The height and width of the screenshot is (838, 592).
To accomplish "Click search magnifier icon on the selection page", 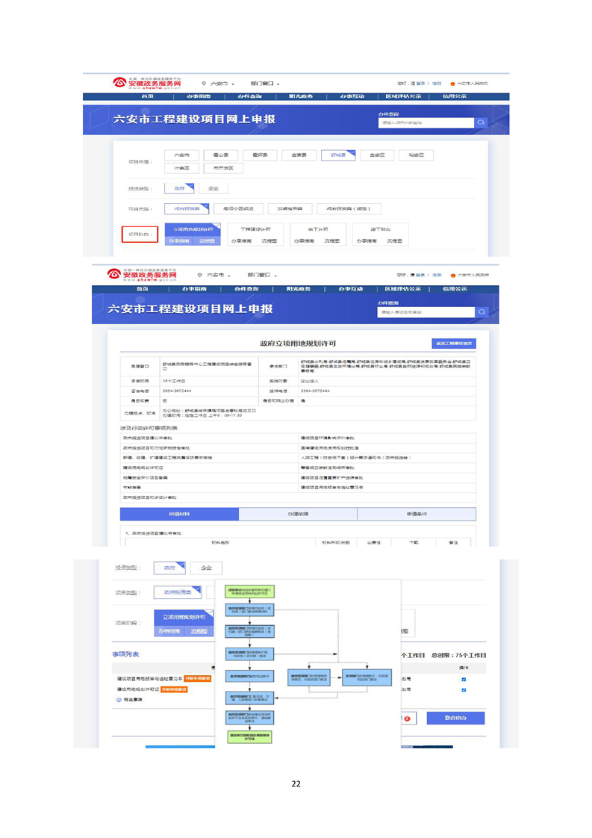I will click(x=481, y=123).
